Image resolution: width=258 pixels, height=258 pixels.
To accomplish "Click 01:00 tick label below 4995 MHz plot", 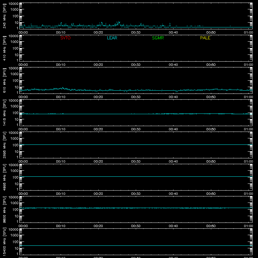I will point(248,194).
